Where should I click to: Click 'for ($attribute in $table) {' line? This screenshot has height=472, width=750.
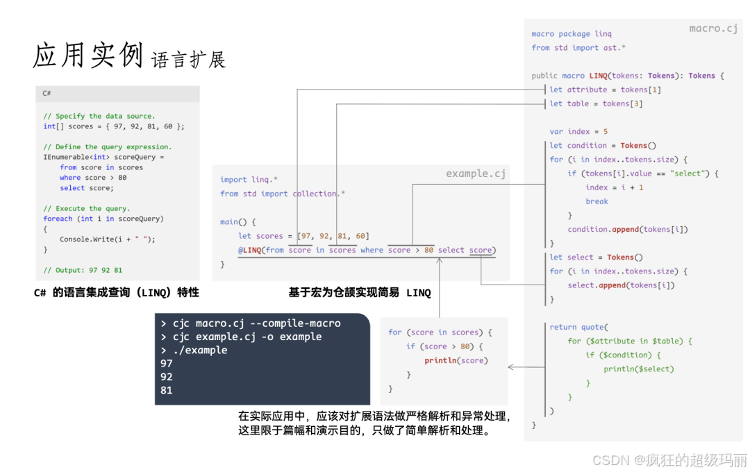(x=630, y=341)
